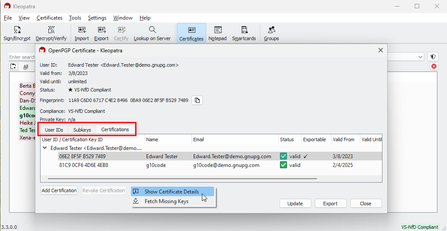447x231 pixels.
Task: Select the Heike row in main certificate list
Action: [x=27, y=123]
